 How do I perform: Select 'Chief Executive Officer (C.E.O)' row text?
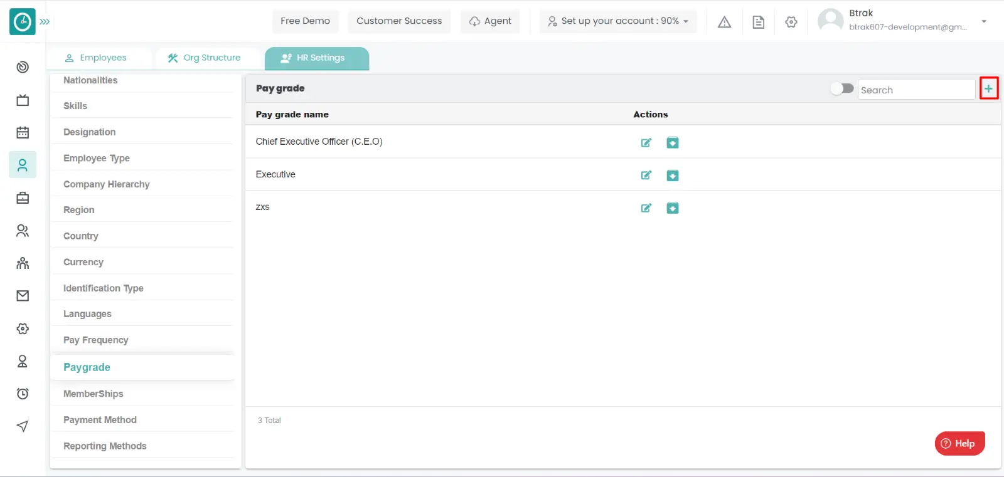[319, 142]
